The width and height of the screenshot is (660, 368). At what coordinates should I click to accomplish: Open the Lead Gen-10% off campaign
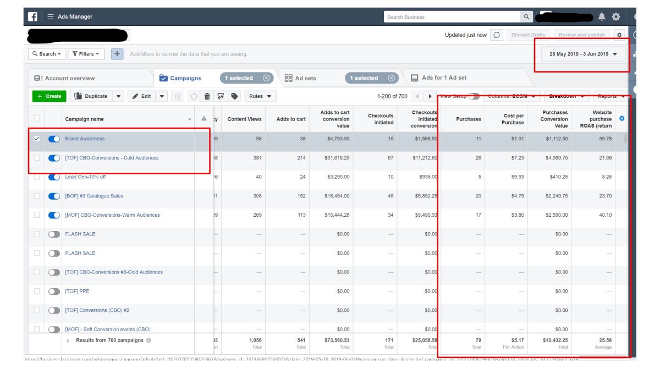(85, 177)
